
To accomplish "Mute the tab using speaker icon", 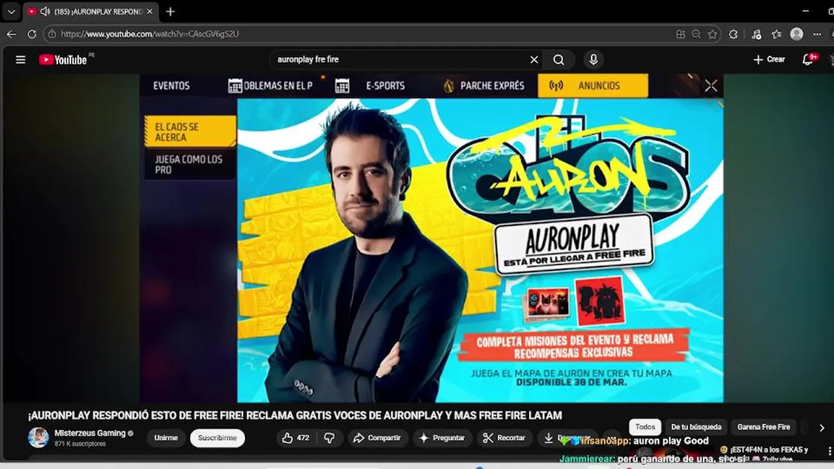I will click(45, 12).
